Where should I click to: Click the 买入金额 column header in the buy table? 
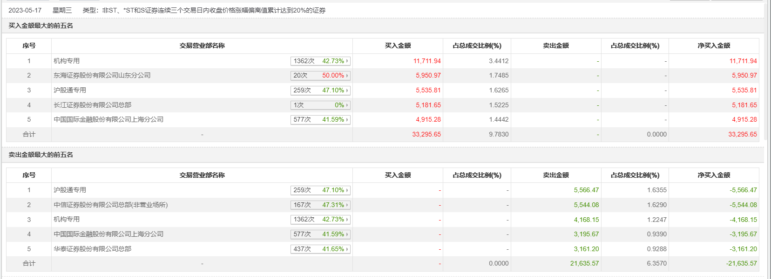coord(398,45)
